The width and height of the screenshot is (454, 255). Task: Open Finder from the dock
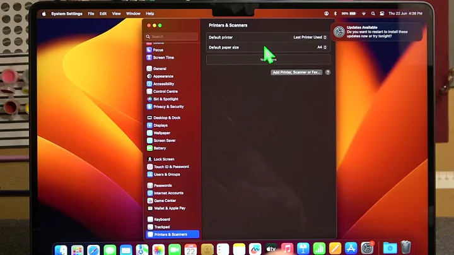click(61, 249)
